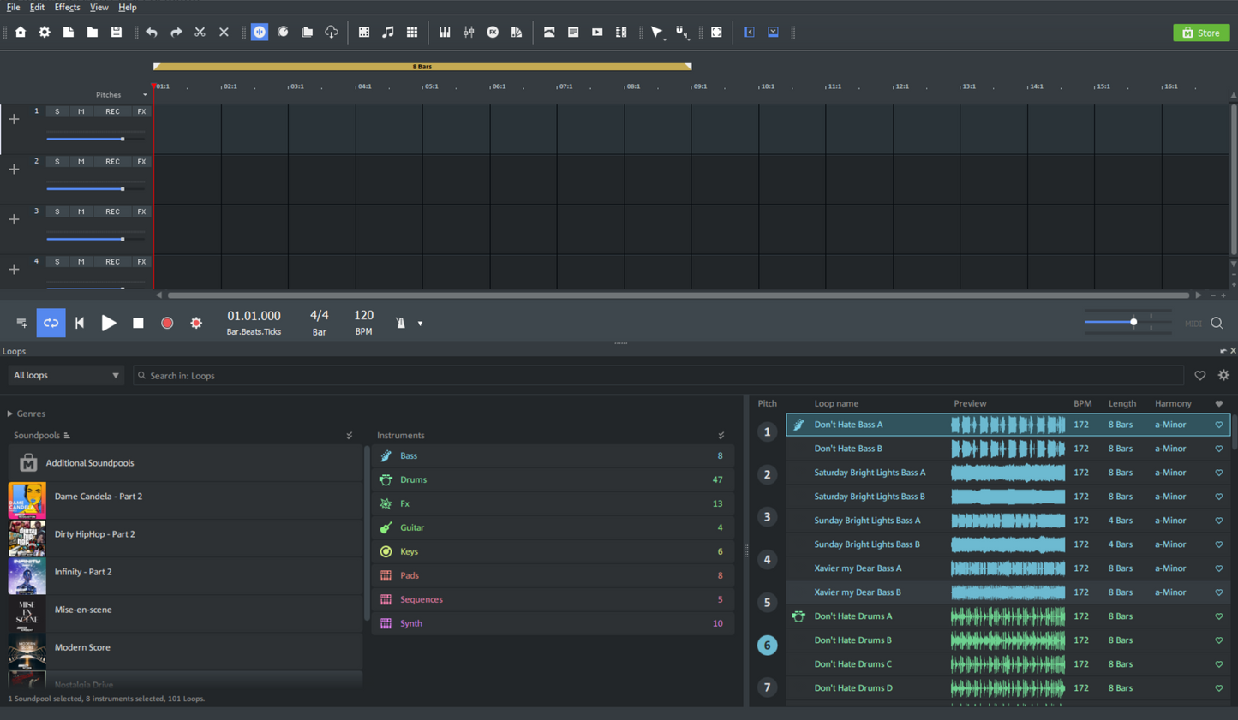Viewport: 1238px width, 720px height.
Task: Open the cloud download for soundpools
Action: (x=332, y=32)
